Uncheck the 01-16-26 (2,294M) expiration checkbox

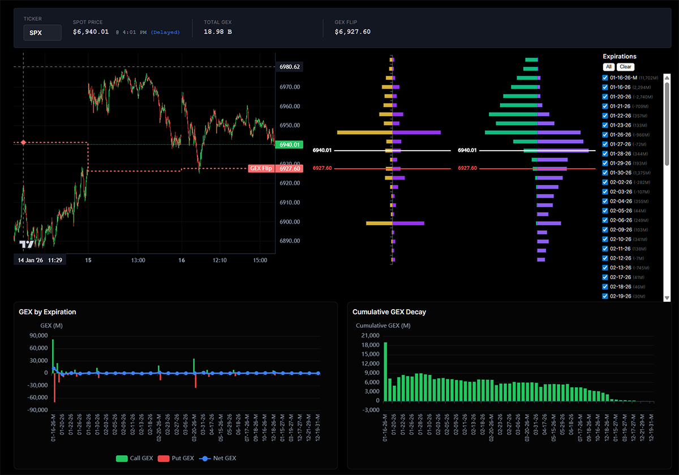[x=605, y=87]
